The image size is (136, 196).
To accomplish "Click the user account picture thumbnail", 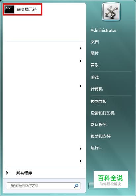I will [111, 12].
